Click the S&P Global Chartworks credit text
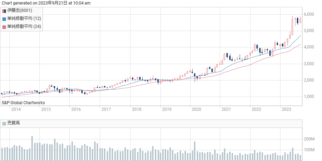The image size is (322, 161). pos(23,103)
